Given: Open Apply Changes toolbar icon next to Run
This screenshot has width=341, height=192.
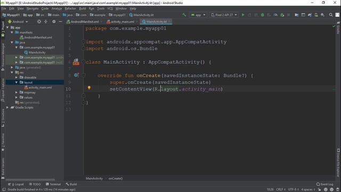Looking at the screenshot, I should [x=249, y=15].
